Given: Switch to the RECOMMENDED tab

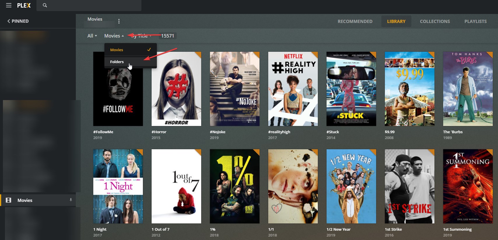Looking at the screenshot, I should 355,21.
